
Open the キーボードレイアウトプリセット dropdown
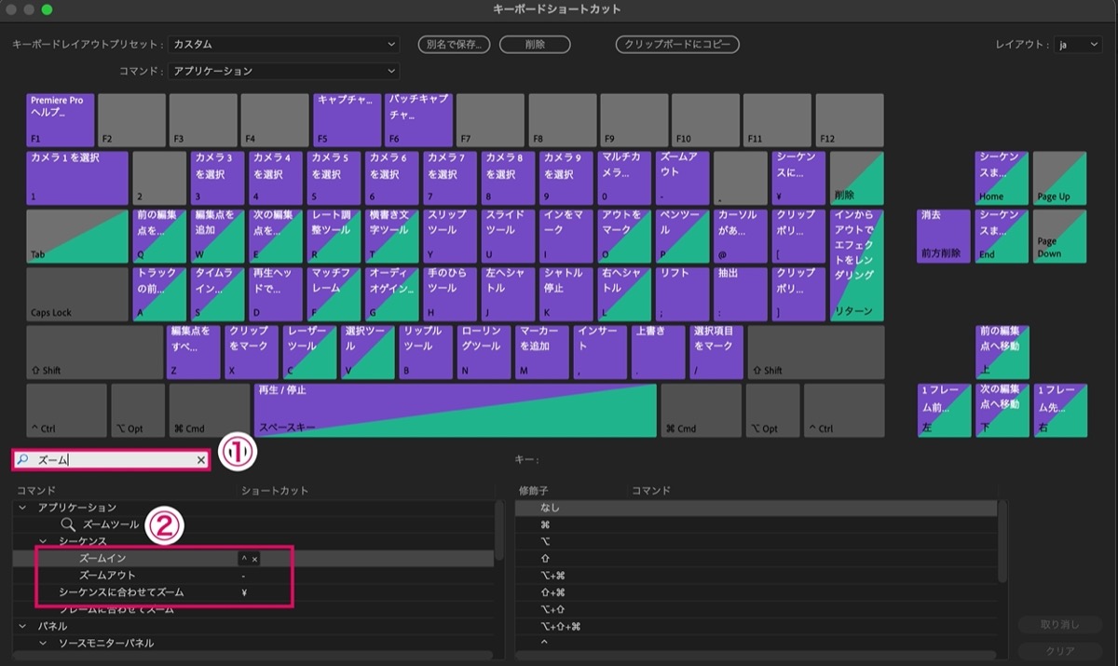point(284,44)
